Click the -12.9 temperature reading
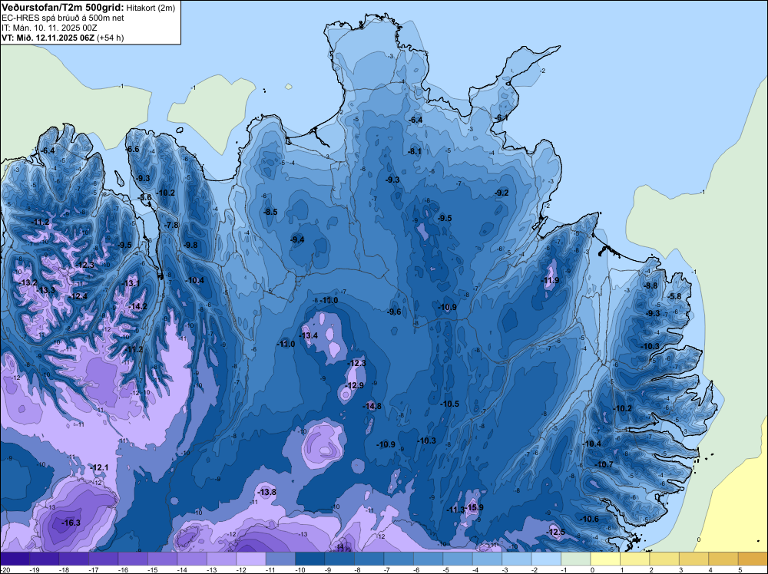768x574 pixels. (355, 385)
